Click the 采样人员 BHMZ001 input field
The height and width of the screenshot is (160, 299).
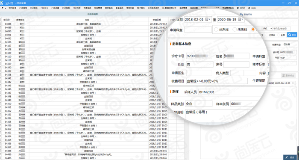click(214, 92)
